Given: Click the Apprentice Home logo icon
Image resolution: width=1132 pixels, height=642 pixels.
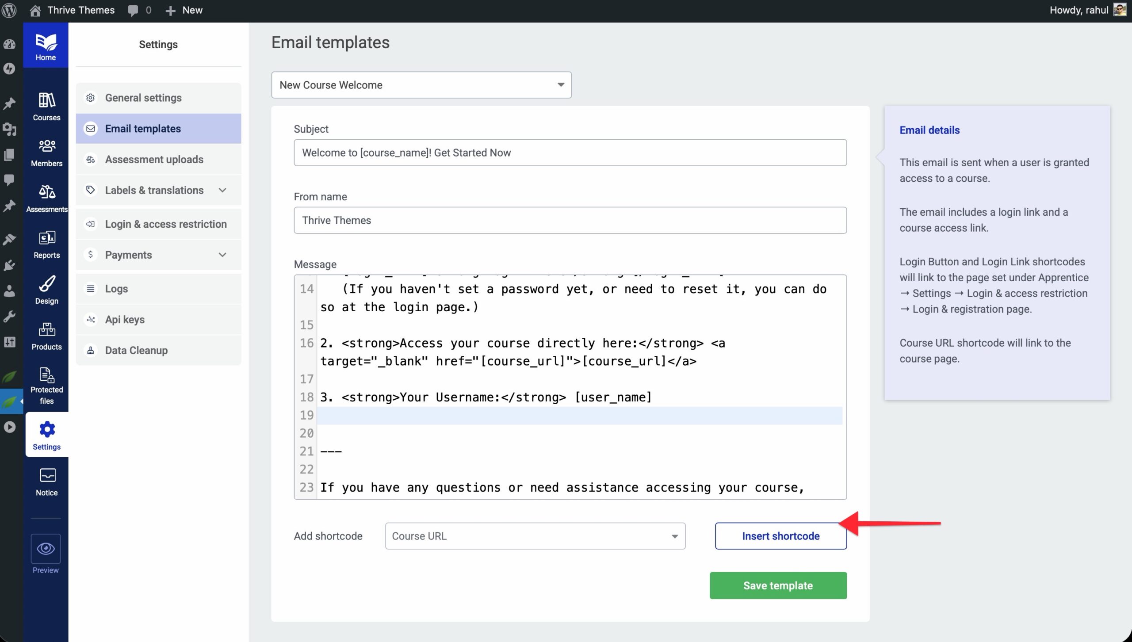Looking at the screenshot, I should (x=46, y=43).
